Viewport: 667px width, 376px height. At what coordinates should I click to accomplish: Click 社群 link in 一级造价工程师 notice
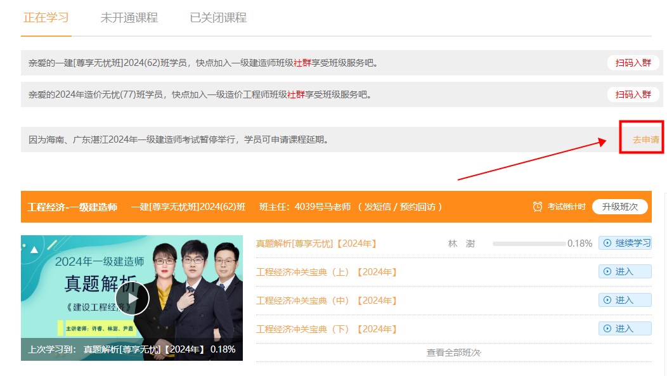pos(296,94)
